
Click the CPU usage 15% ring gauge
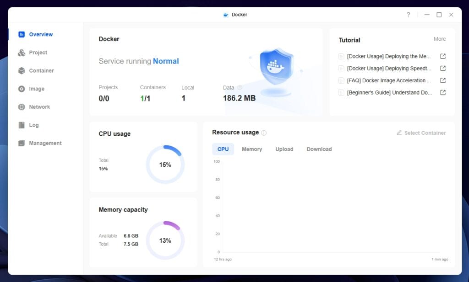(x=165, y=165)
